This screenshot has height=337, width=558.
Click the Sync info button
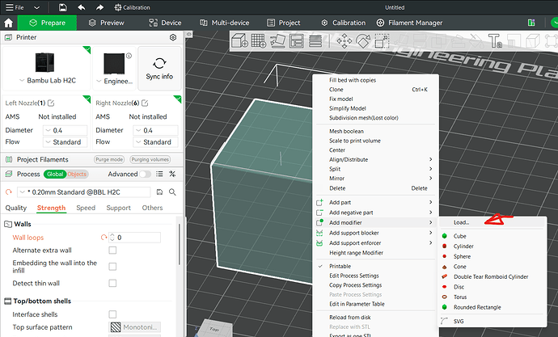pyautogui.click(x=159, y=69)
